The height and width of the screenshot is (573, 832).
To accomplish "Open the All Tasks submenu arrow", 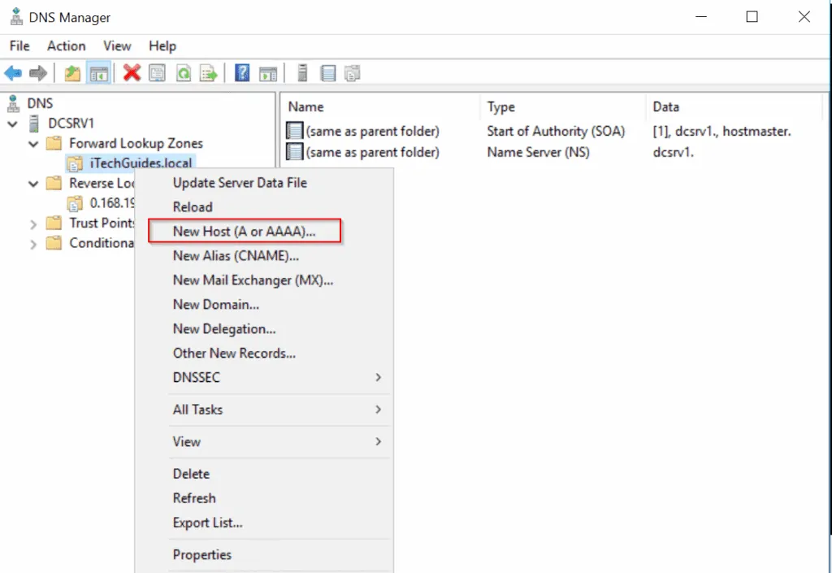I will point(379,409).
